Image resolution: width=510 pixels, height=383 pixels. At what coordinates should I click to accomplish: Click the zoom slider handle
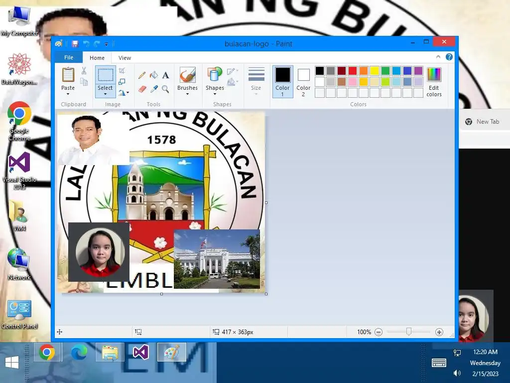click(x=409, y=332)
